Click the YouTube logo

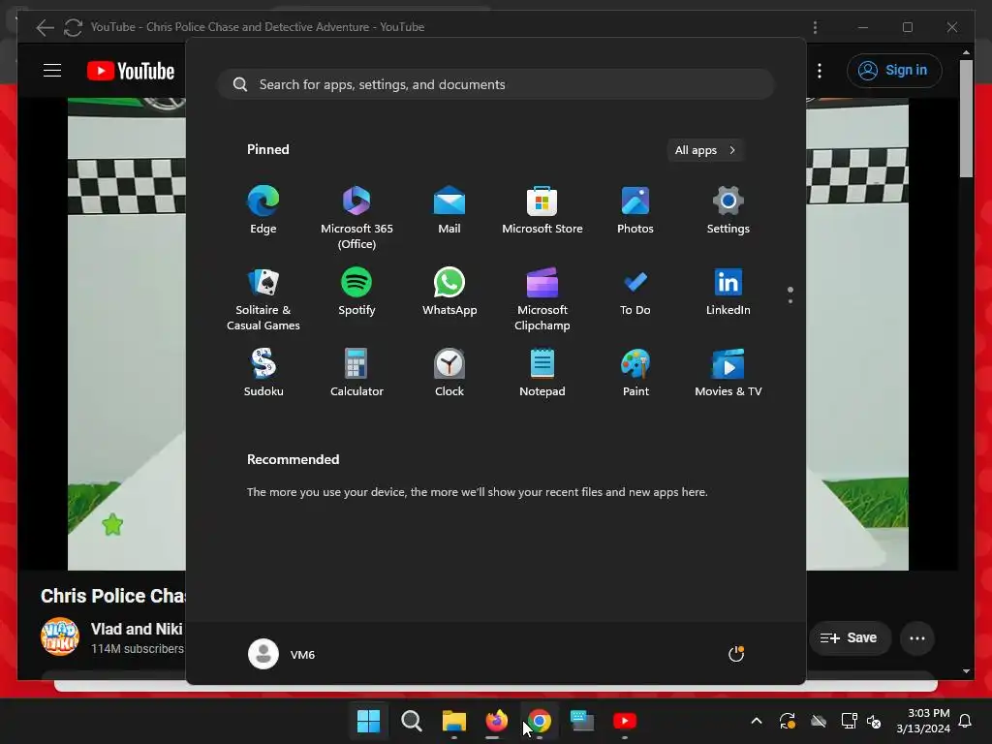tap(131, 71)
